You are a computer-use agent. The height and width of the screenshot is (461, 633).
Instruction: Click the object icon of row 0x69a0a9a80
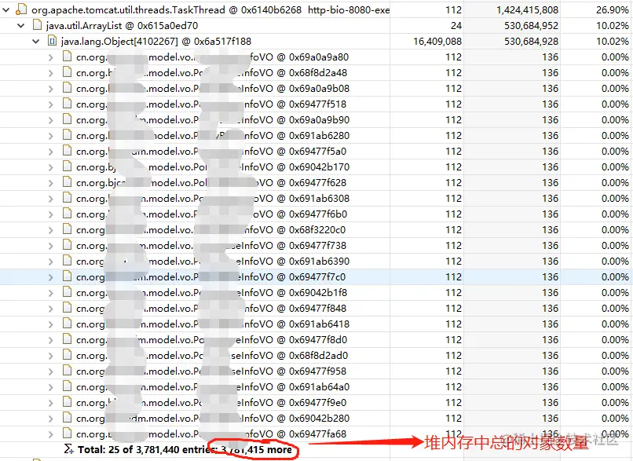(x=67, y=57)
